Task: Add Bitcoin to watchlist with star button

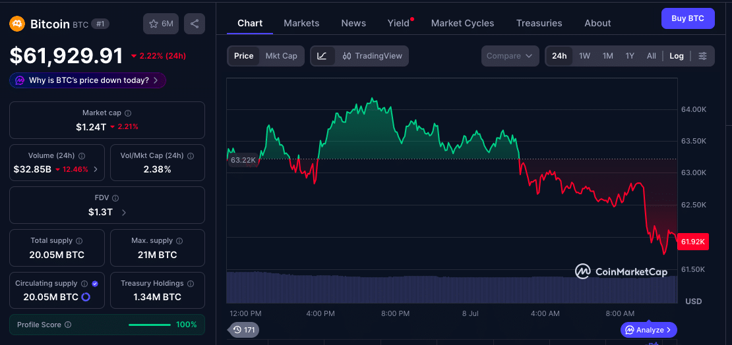Action: coord(161,24)
